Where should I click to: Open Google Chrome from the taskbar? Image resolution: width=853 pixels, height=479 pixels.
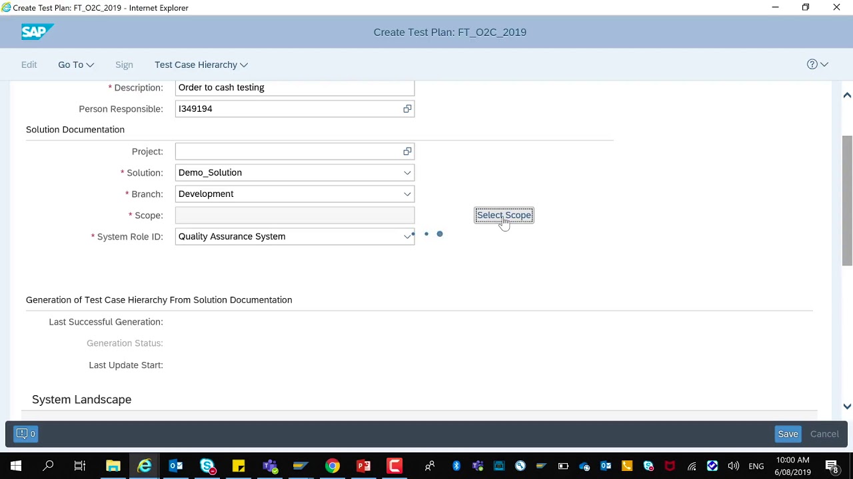[332, 466]
